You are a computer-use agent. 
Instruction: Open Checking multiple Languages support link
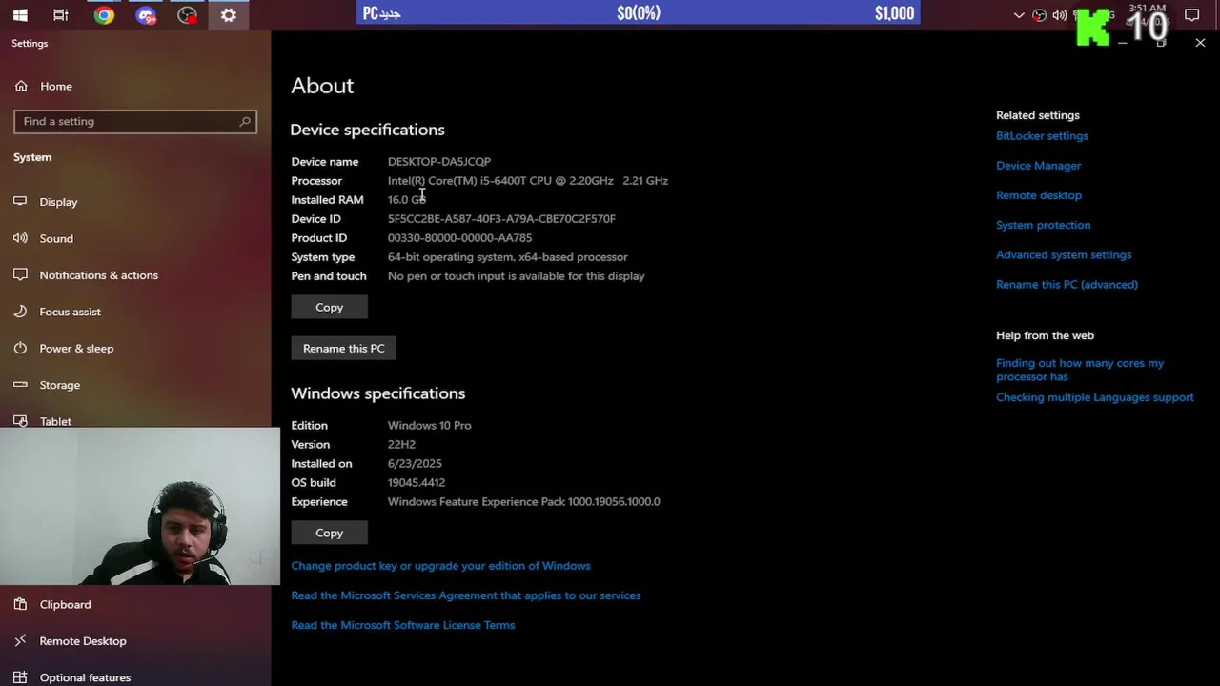coord(1094,397)
